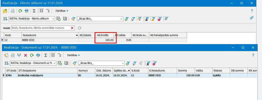
Task: Toggle warning filter icon in Klientu atlikumi window
Action: pyautogui.click(x=153, y=19)
